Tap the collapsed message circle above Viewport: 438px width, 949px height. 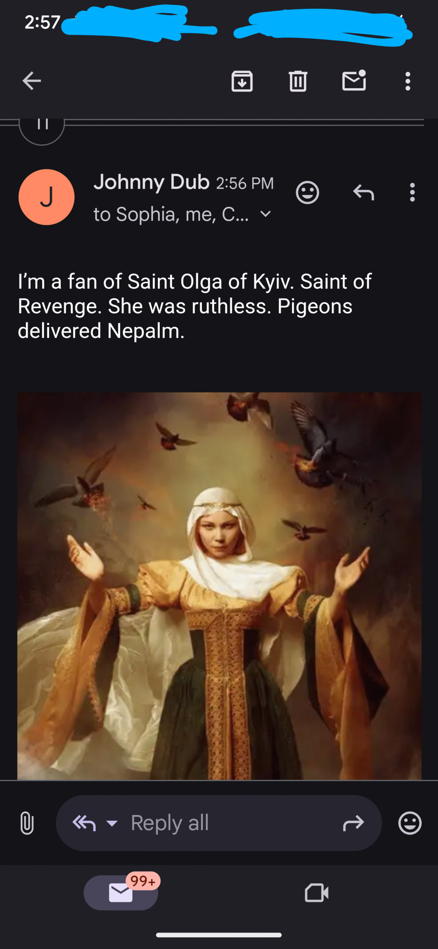click(42, 126)
